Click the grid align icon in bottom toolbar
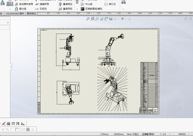The image size is (193, 136). coord(28,130)
